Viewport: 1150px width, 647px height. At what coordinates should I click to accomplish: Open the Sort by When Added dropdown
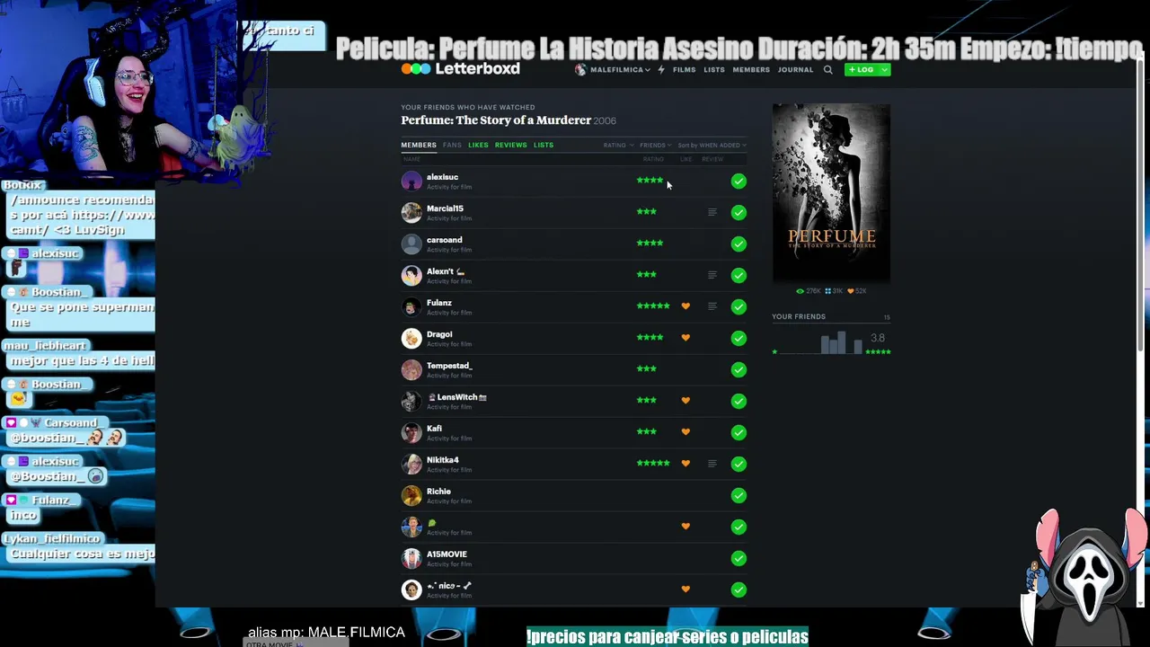coord(712,145)
